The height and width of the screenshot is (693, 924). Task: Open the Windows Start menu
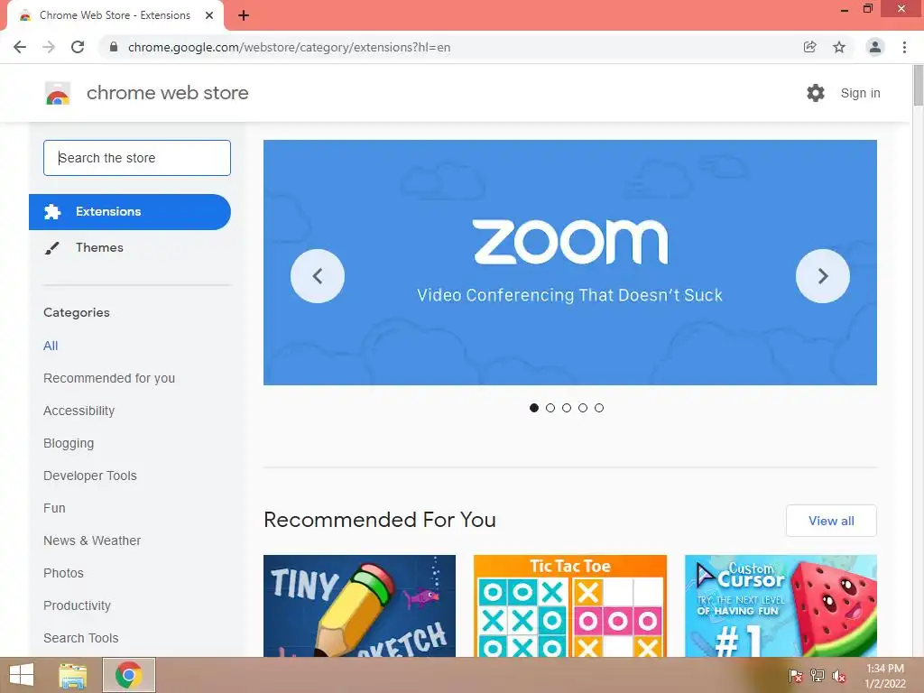pyautogui.click(x=22, y=675)
